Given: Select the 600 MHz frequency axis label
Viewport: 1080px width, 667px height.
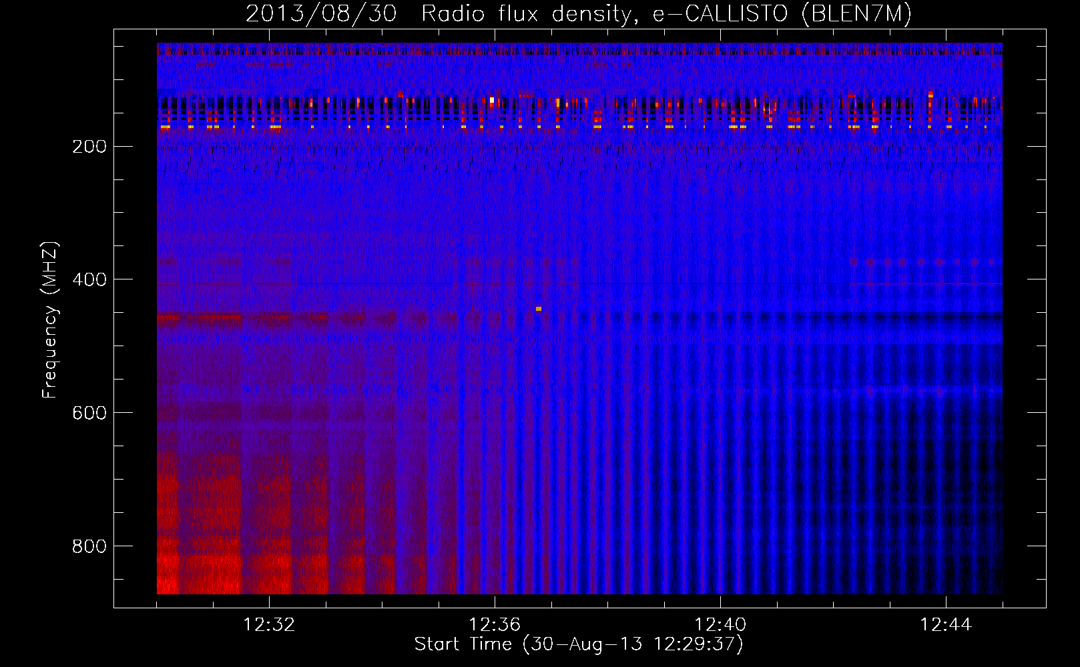Looking at the screenshot, I should click(89, 413).
